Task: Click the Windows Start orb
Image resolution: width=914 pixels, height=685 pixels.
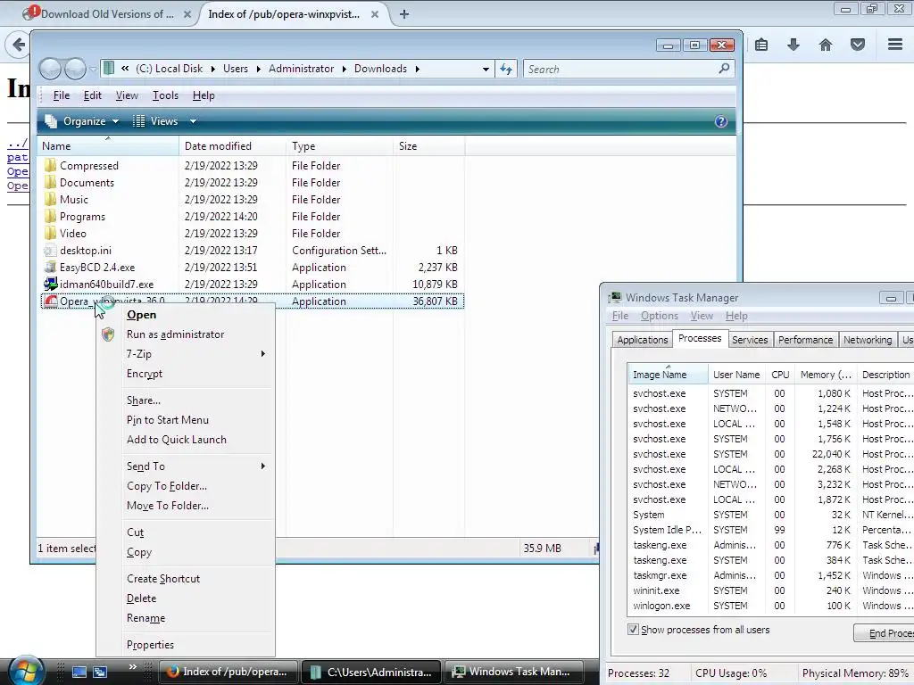Action: 25,672
